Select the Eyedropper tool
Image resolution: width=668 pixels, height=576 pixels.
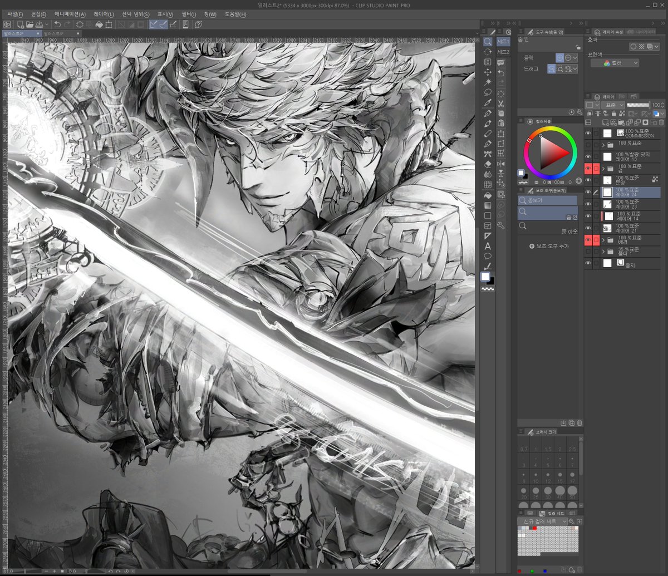(488, 103)
